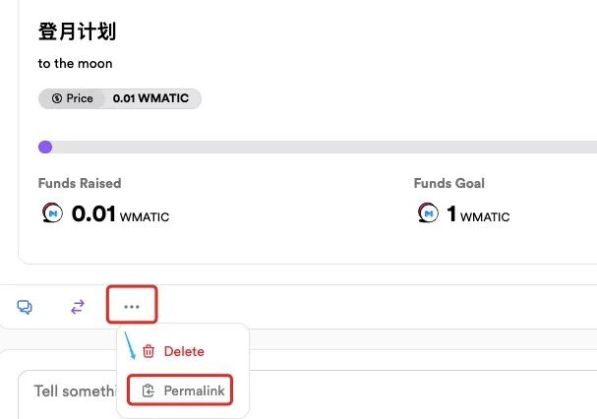The image size is (597, 419).
Task: Open the three-dots more options menu
Action: tap(132, 306)
